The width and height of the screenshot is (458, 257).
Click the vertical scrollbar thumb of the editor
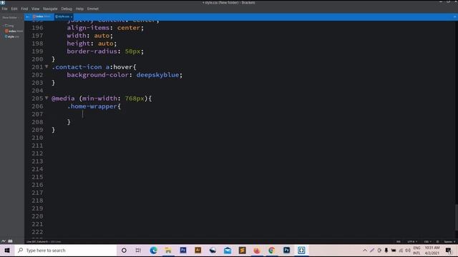click(x=457, y=217)
